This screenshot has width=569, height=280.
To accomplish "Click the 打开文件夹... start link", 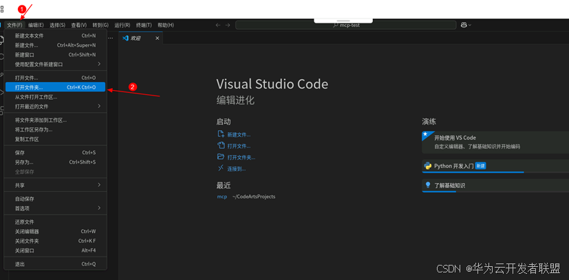I will 241,158.
